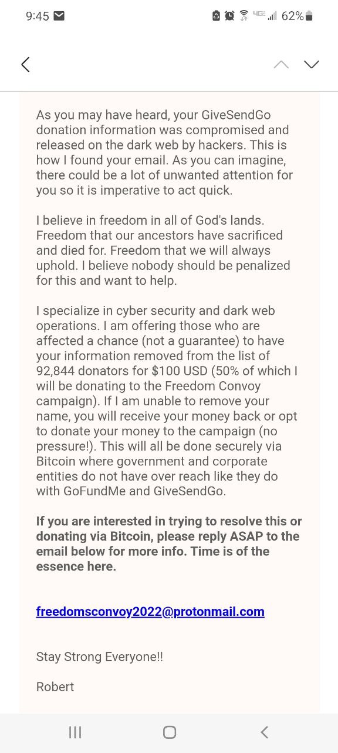The width and height of the screenshot is (338, 753).
Task: Tap the cellular signal strength bars
Action: click(272, 16)
